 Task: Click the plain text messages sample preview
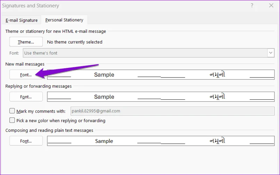click(x=161, y=141)
